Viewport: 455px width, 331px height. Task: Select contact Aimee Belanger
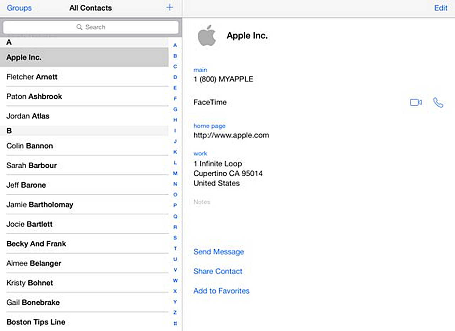pos(84,263)
